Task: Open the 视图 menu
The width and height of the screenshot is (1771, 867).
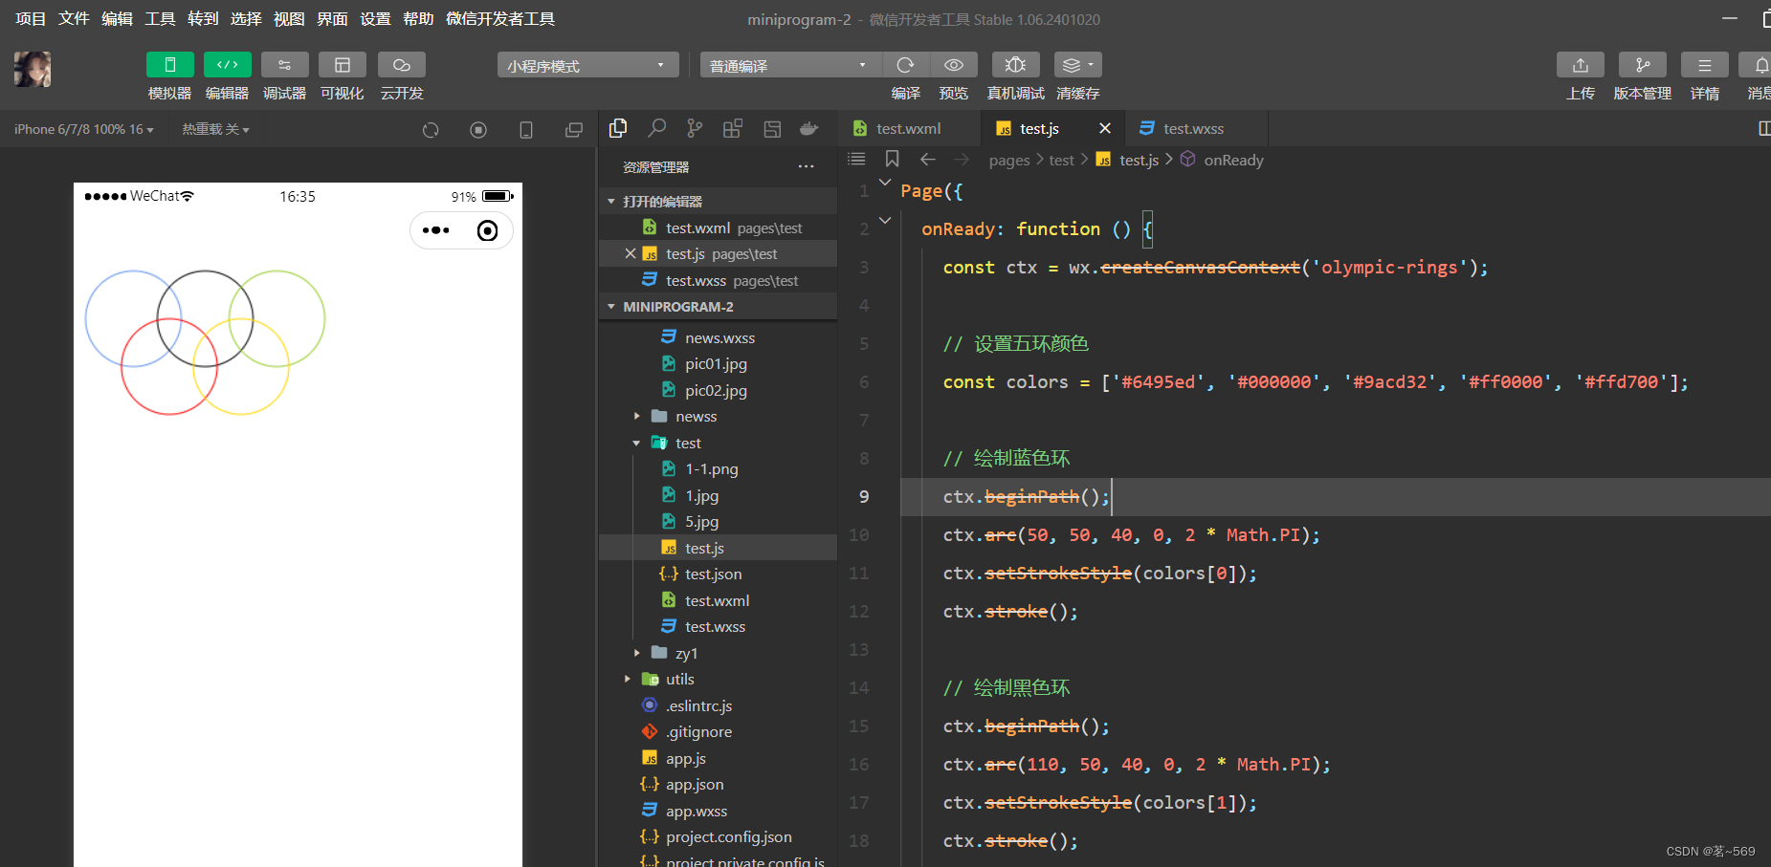Action: click(289, 19)
